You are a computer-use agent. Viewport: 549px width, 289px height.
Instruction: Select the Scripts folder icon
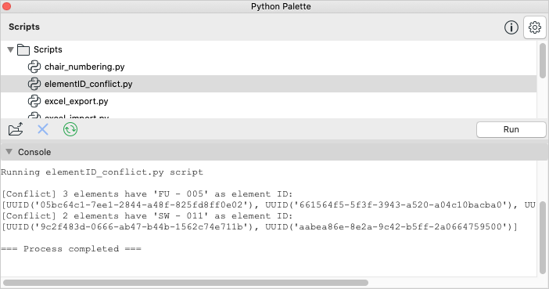(x=23, y=50)
